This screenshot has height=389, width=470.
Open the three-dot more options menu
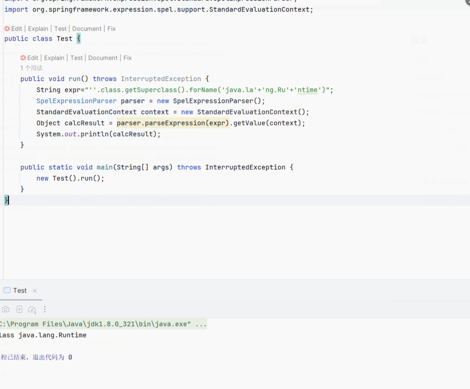pos(45,309)
